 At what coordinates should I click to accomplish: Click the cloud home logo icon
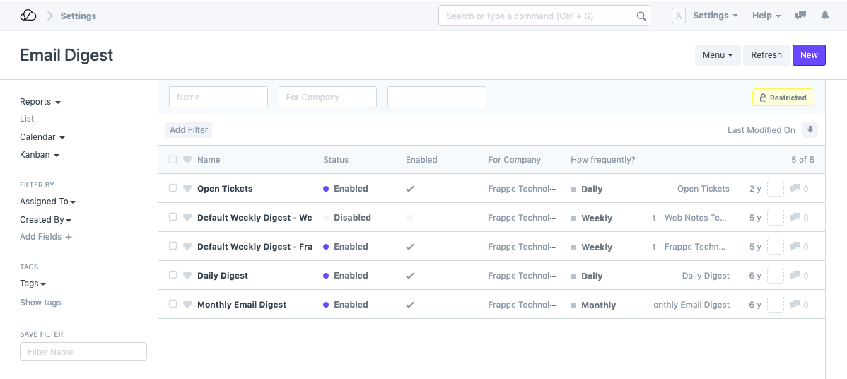tap(28, 16)
